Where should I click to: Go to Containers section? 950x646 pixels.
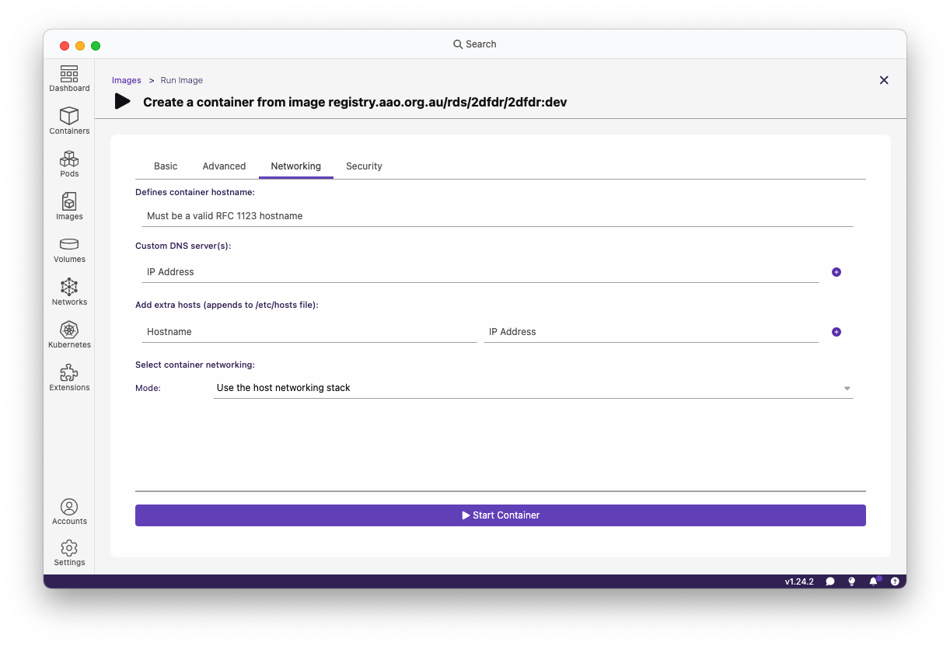point(69,121)
